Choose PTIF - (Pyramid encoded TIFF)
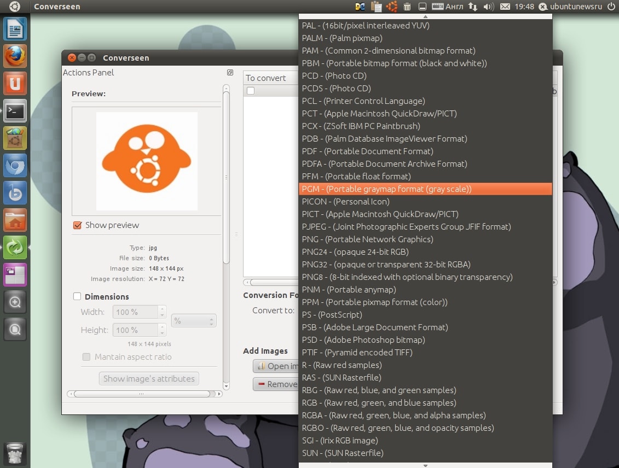This screenshot has width=619, height=468. [425, 353]
